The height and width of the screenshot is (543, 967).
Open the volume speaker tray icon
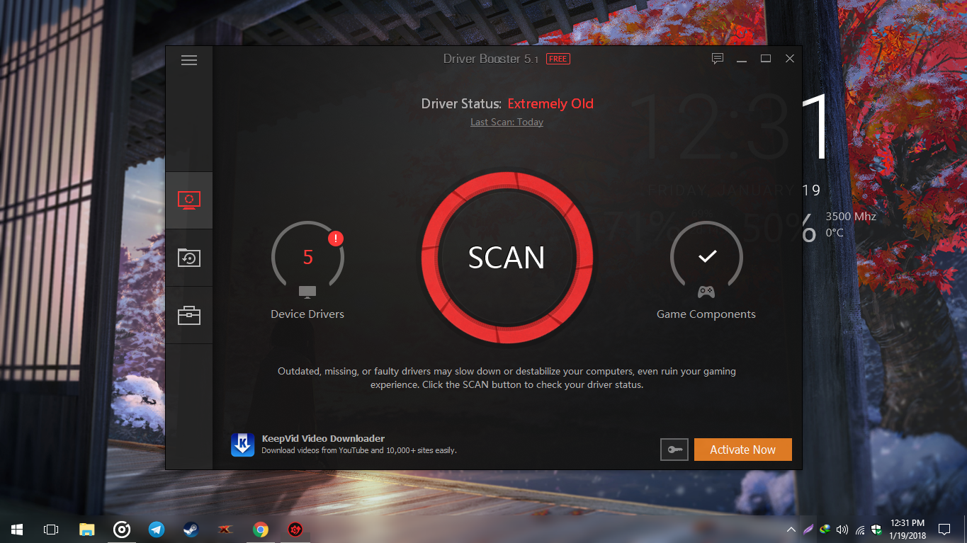[x=842, y=530]
